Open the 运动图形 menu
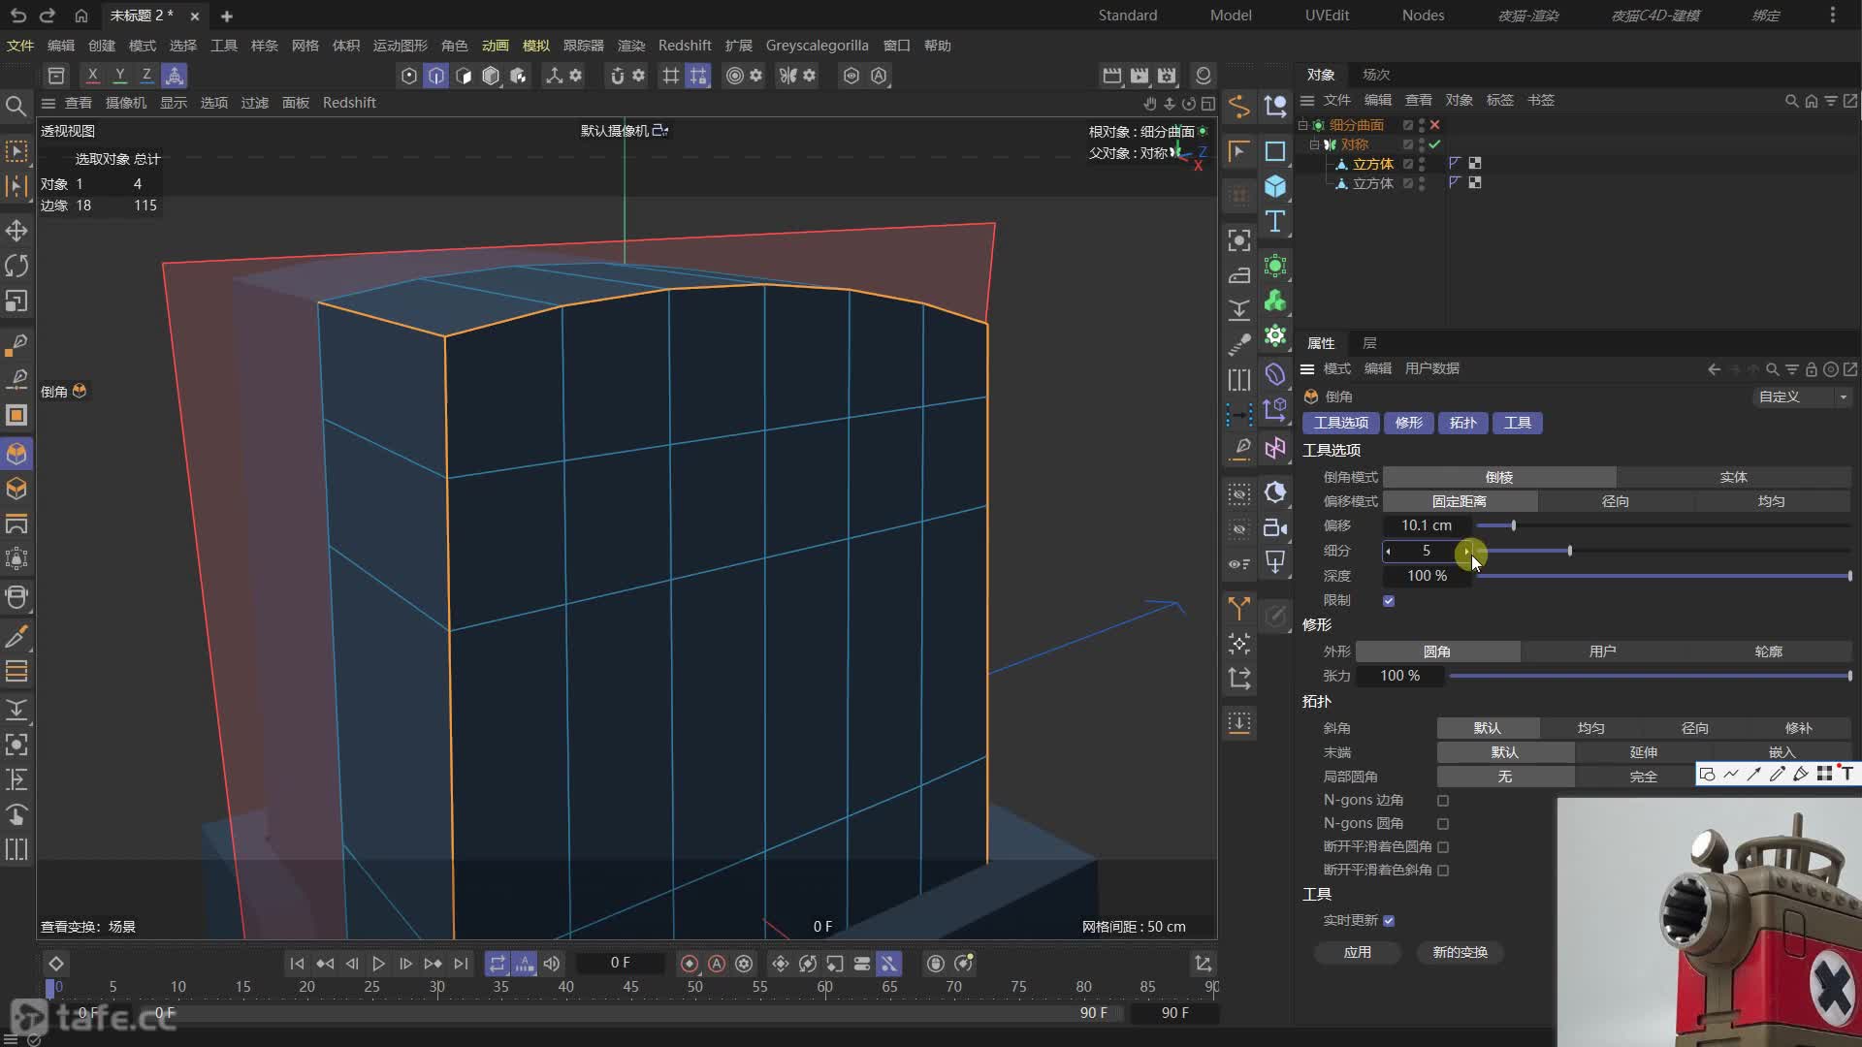Screen dimensions: 1862x1047 pos(401,46)
